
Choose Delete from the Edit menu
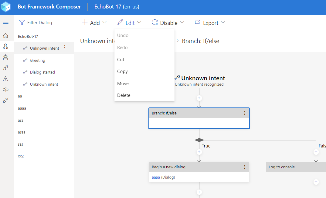coord(144,95)
